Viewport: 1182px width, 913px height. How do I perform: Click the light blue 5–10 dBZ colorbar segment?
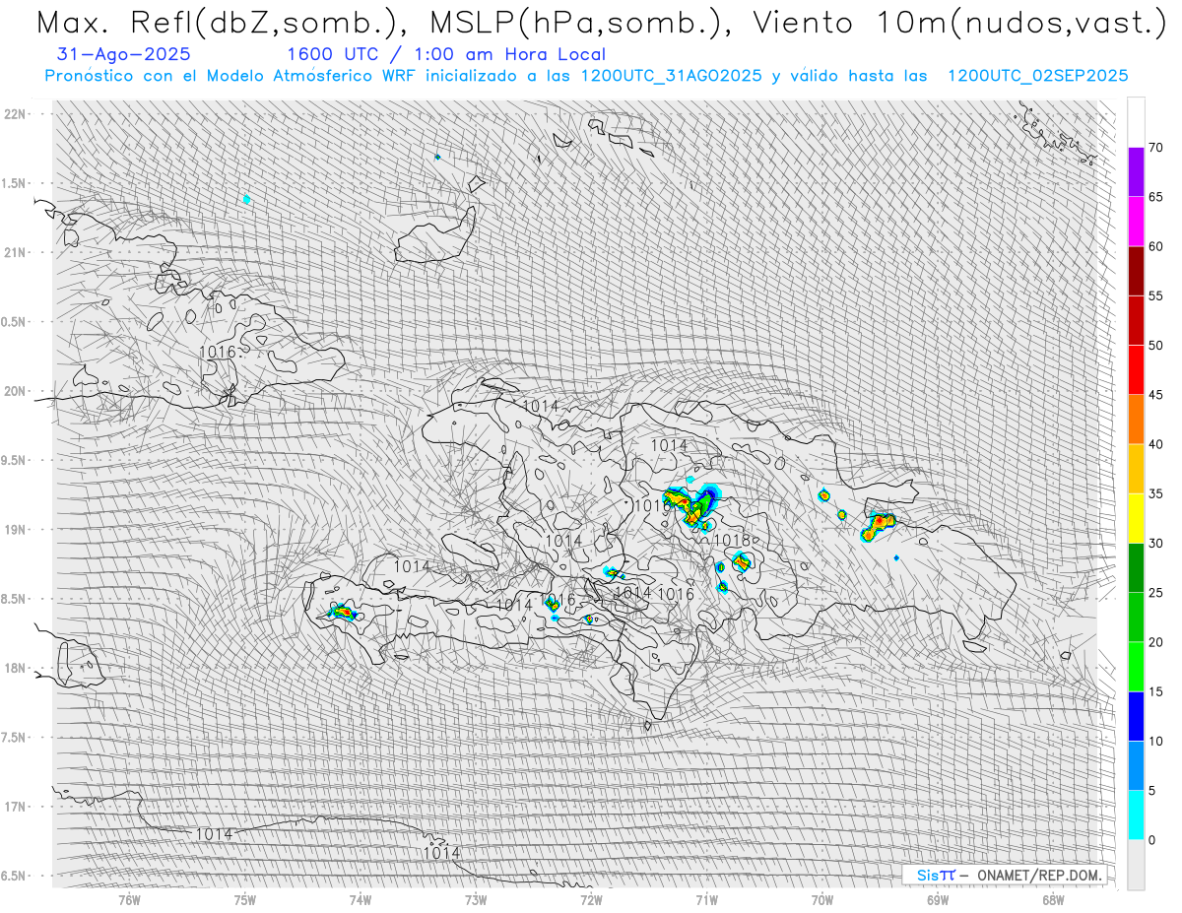1136,765
